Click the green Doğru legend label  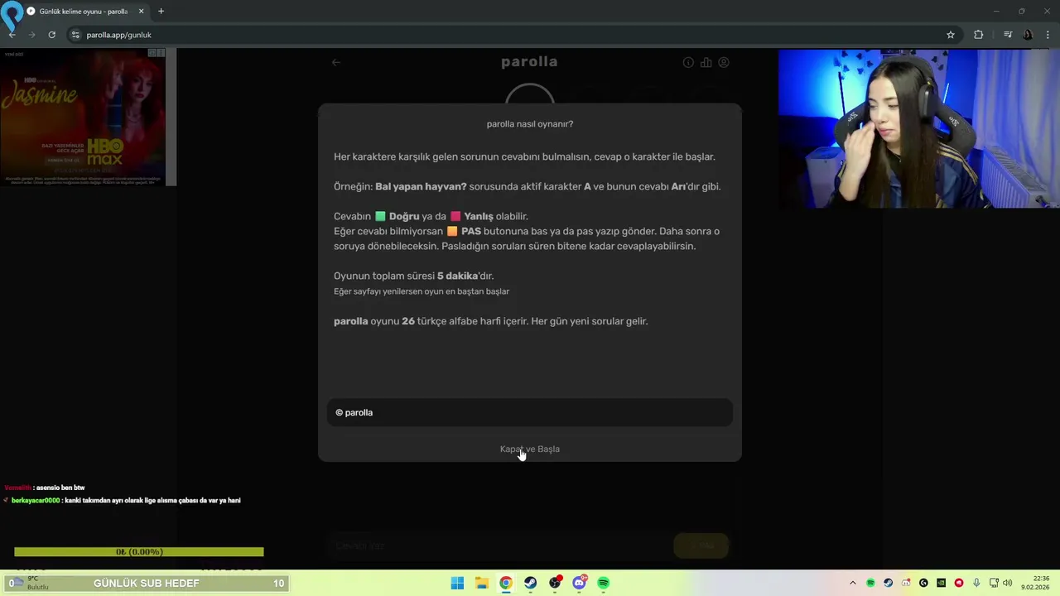click(x=404, y=216)
